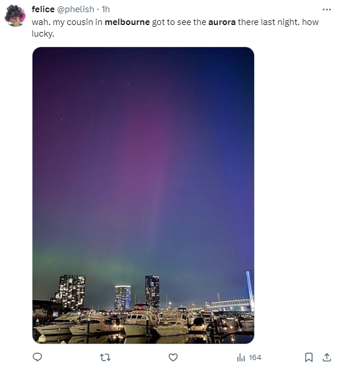Viewport: 340px width, 367px height.
Task: Select the bold word aurora in the tweet
Action: [222, 22]
